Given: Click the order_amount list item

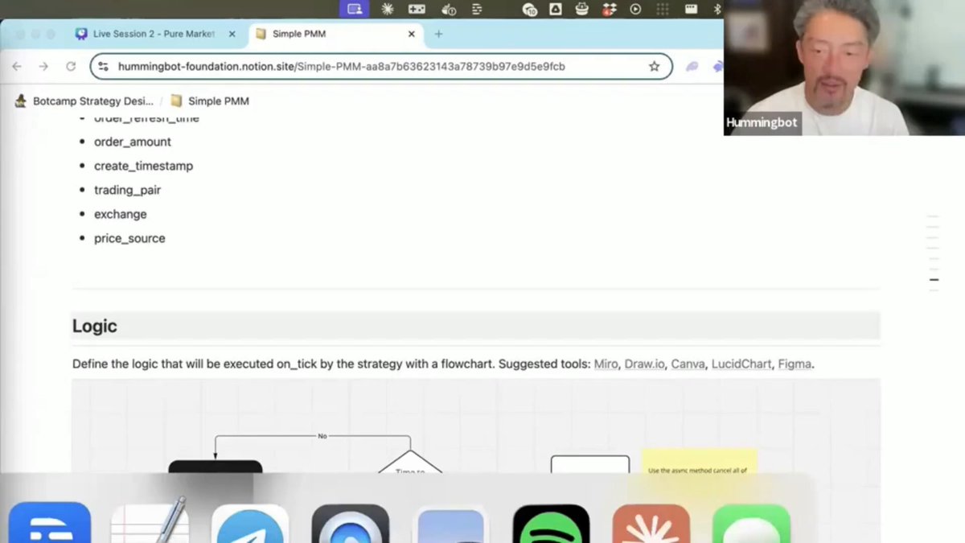Looking at the screenshot, I should coord(133,142).
